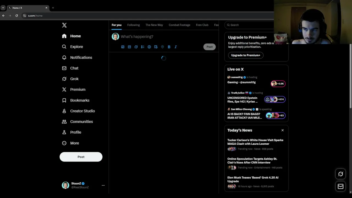Create a poll with the poll icon
This screenshot has height=198, width=352.
tap(142, 47)
